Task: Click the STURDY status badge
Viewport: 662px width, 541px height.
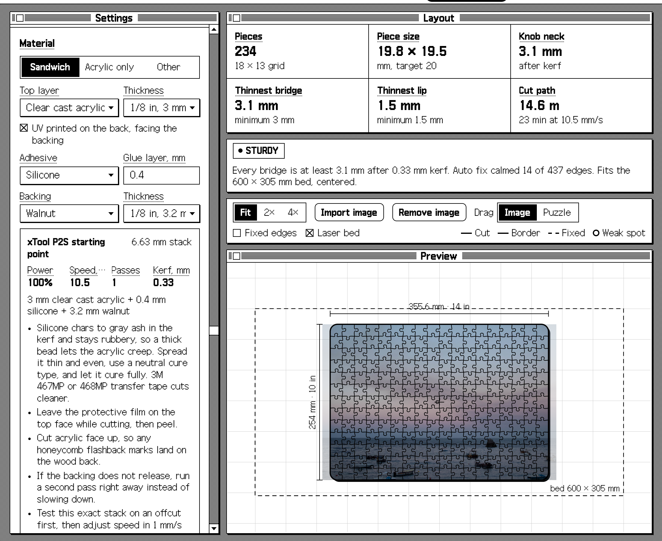Action: [x=258, y=151]
